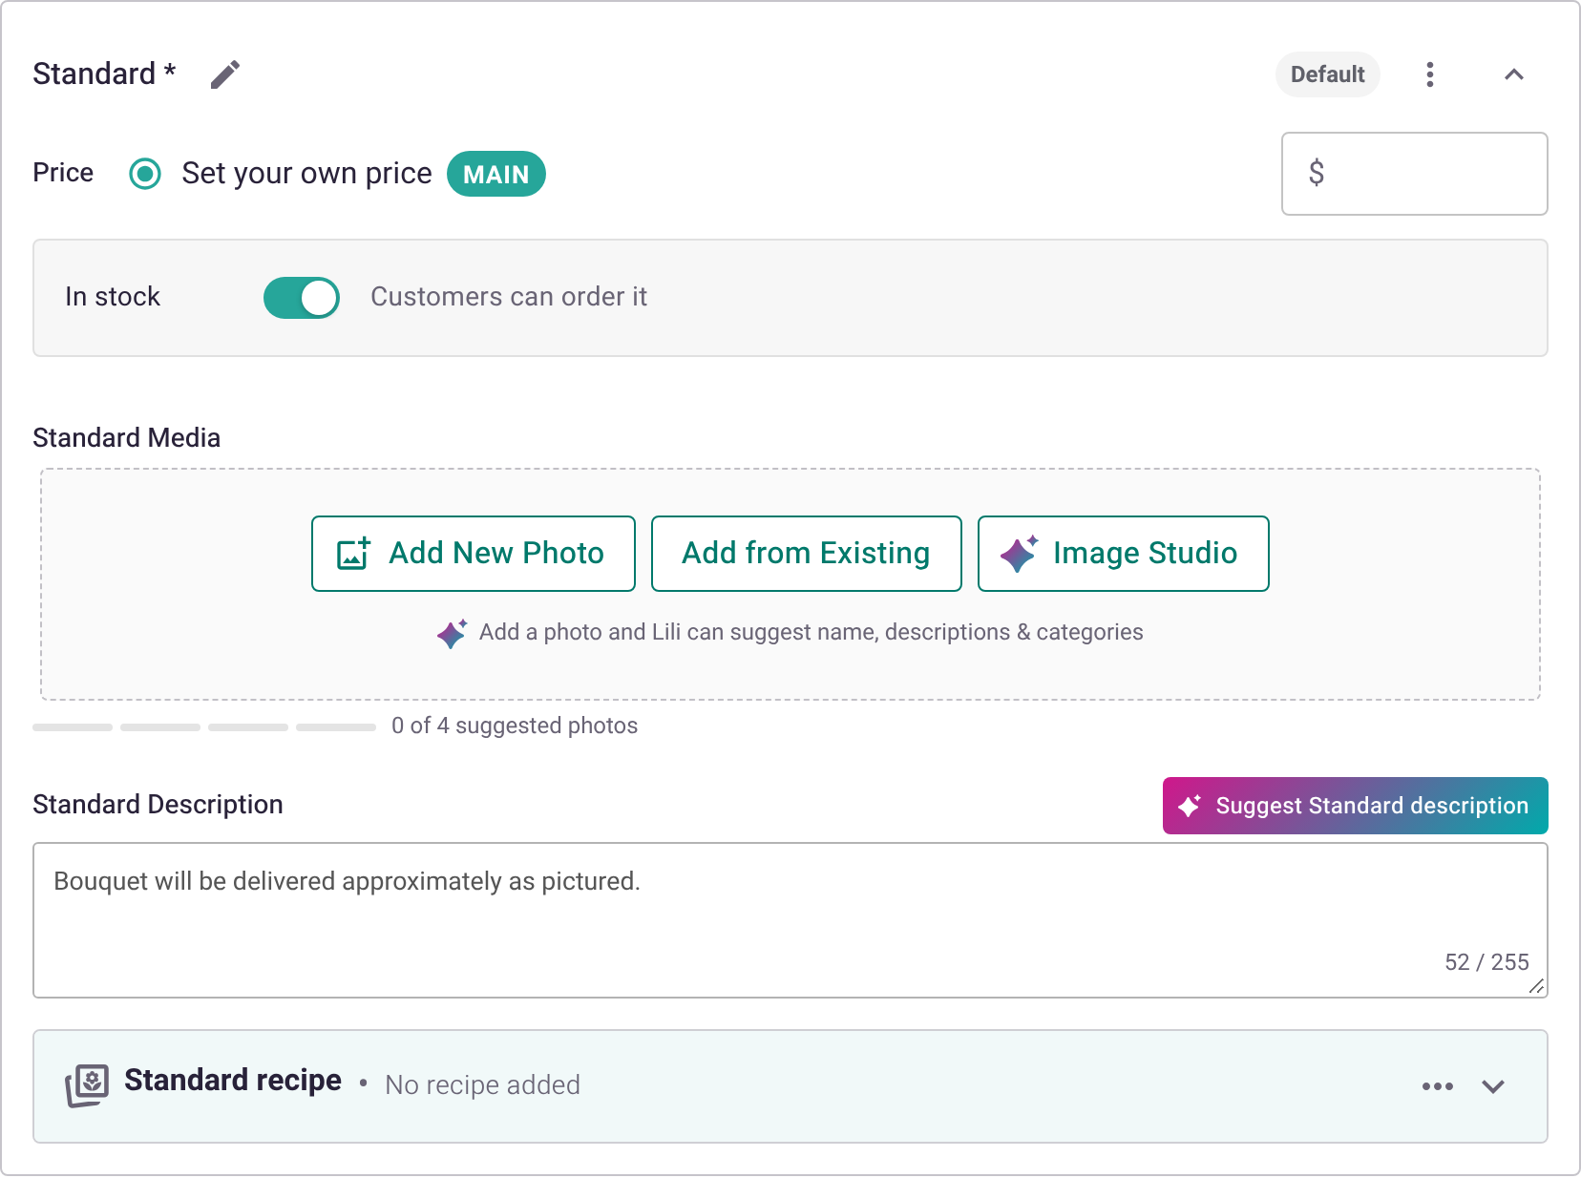Click the Standard recipe icon
This screenshot has width=1581, height=1178.
87,1085
